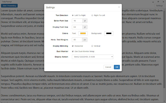166x103 pixels.
Task: Close the TellyPrompt window
Action: (x=163, y=2)
